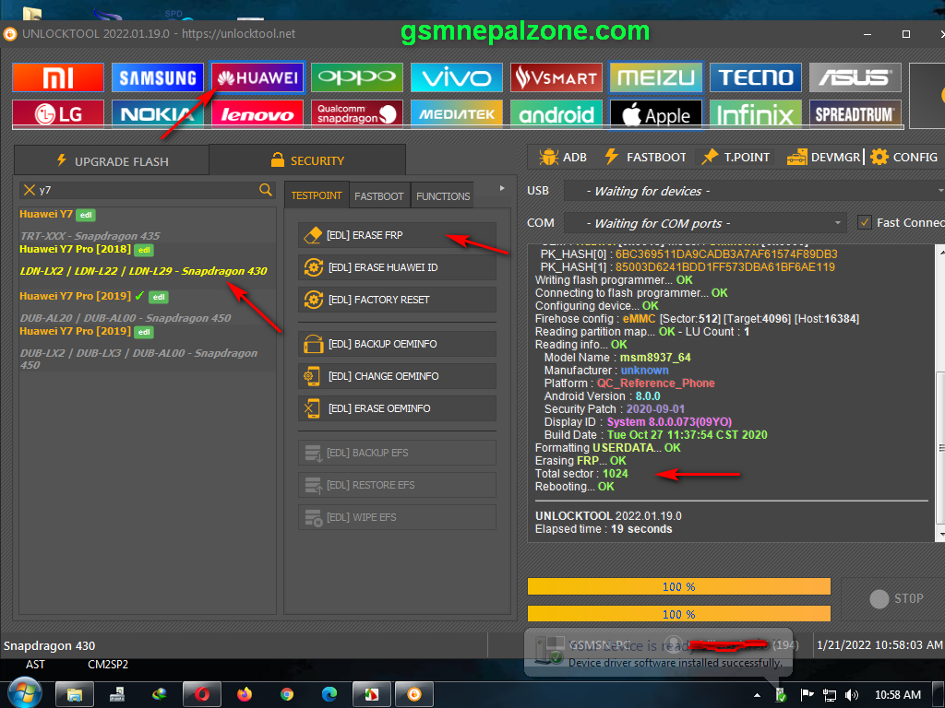
Task: Open the DEVMGR device manager
Action: pos(823,157)
